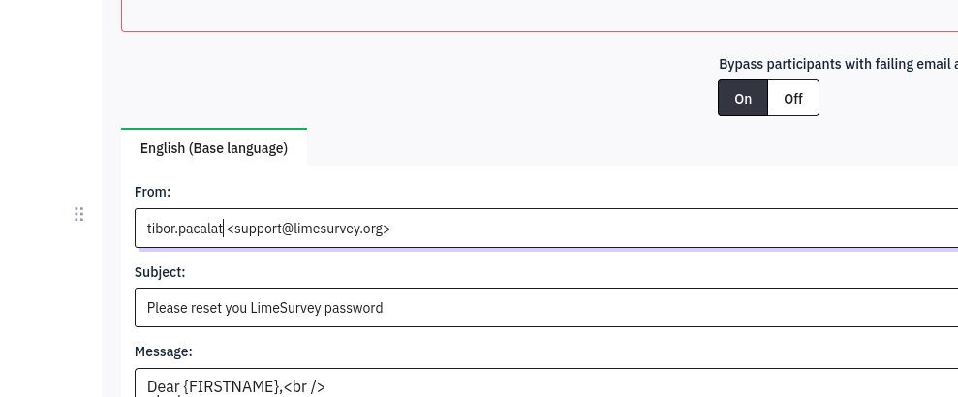This screenshot has width=958, height=397.
Task: Click the {FIRSTNAME} placeholder in the message
Action: [231, 386]
